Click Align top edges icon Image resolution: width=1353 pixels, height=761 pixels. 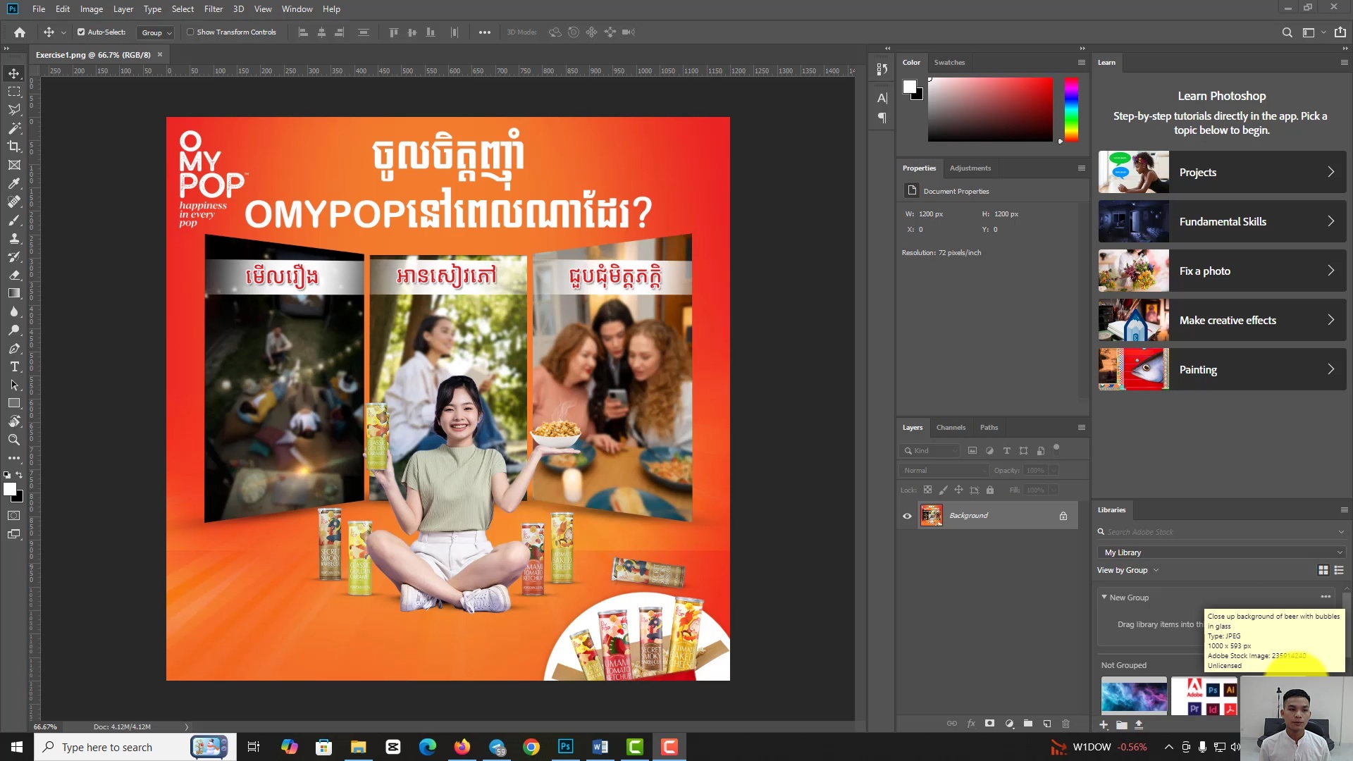coord(394,32)
